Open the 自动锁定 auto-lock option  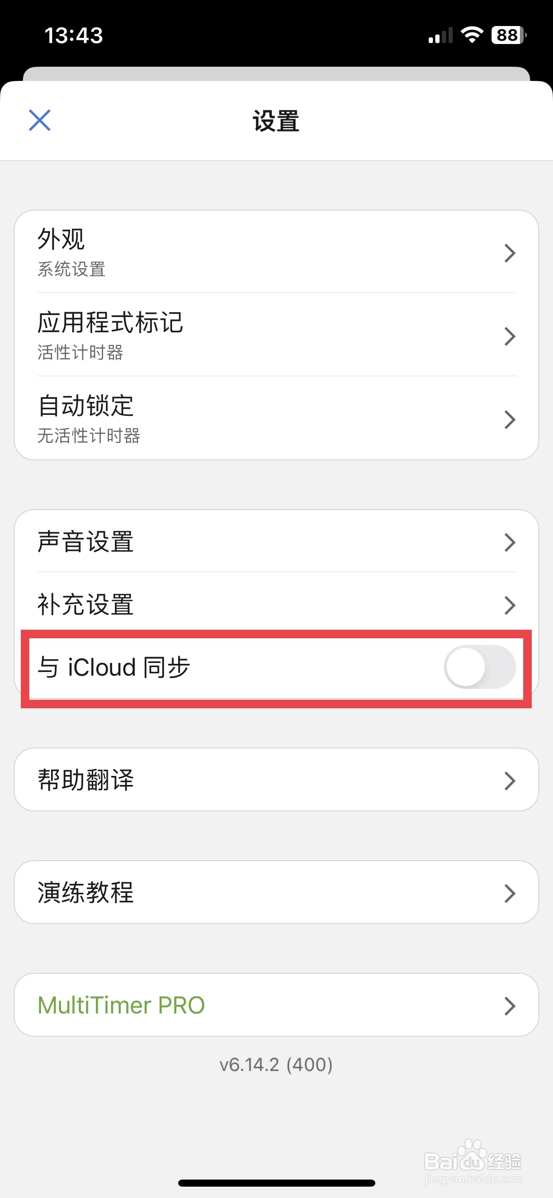(276, 418)
